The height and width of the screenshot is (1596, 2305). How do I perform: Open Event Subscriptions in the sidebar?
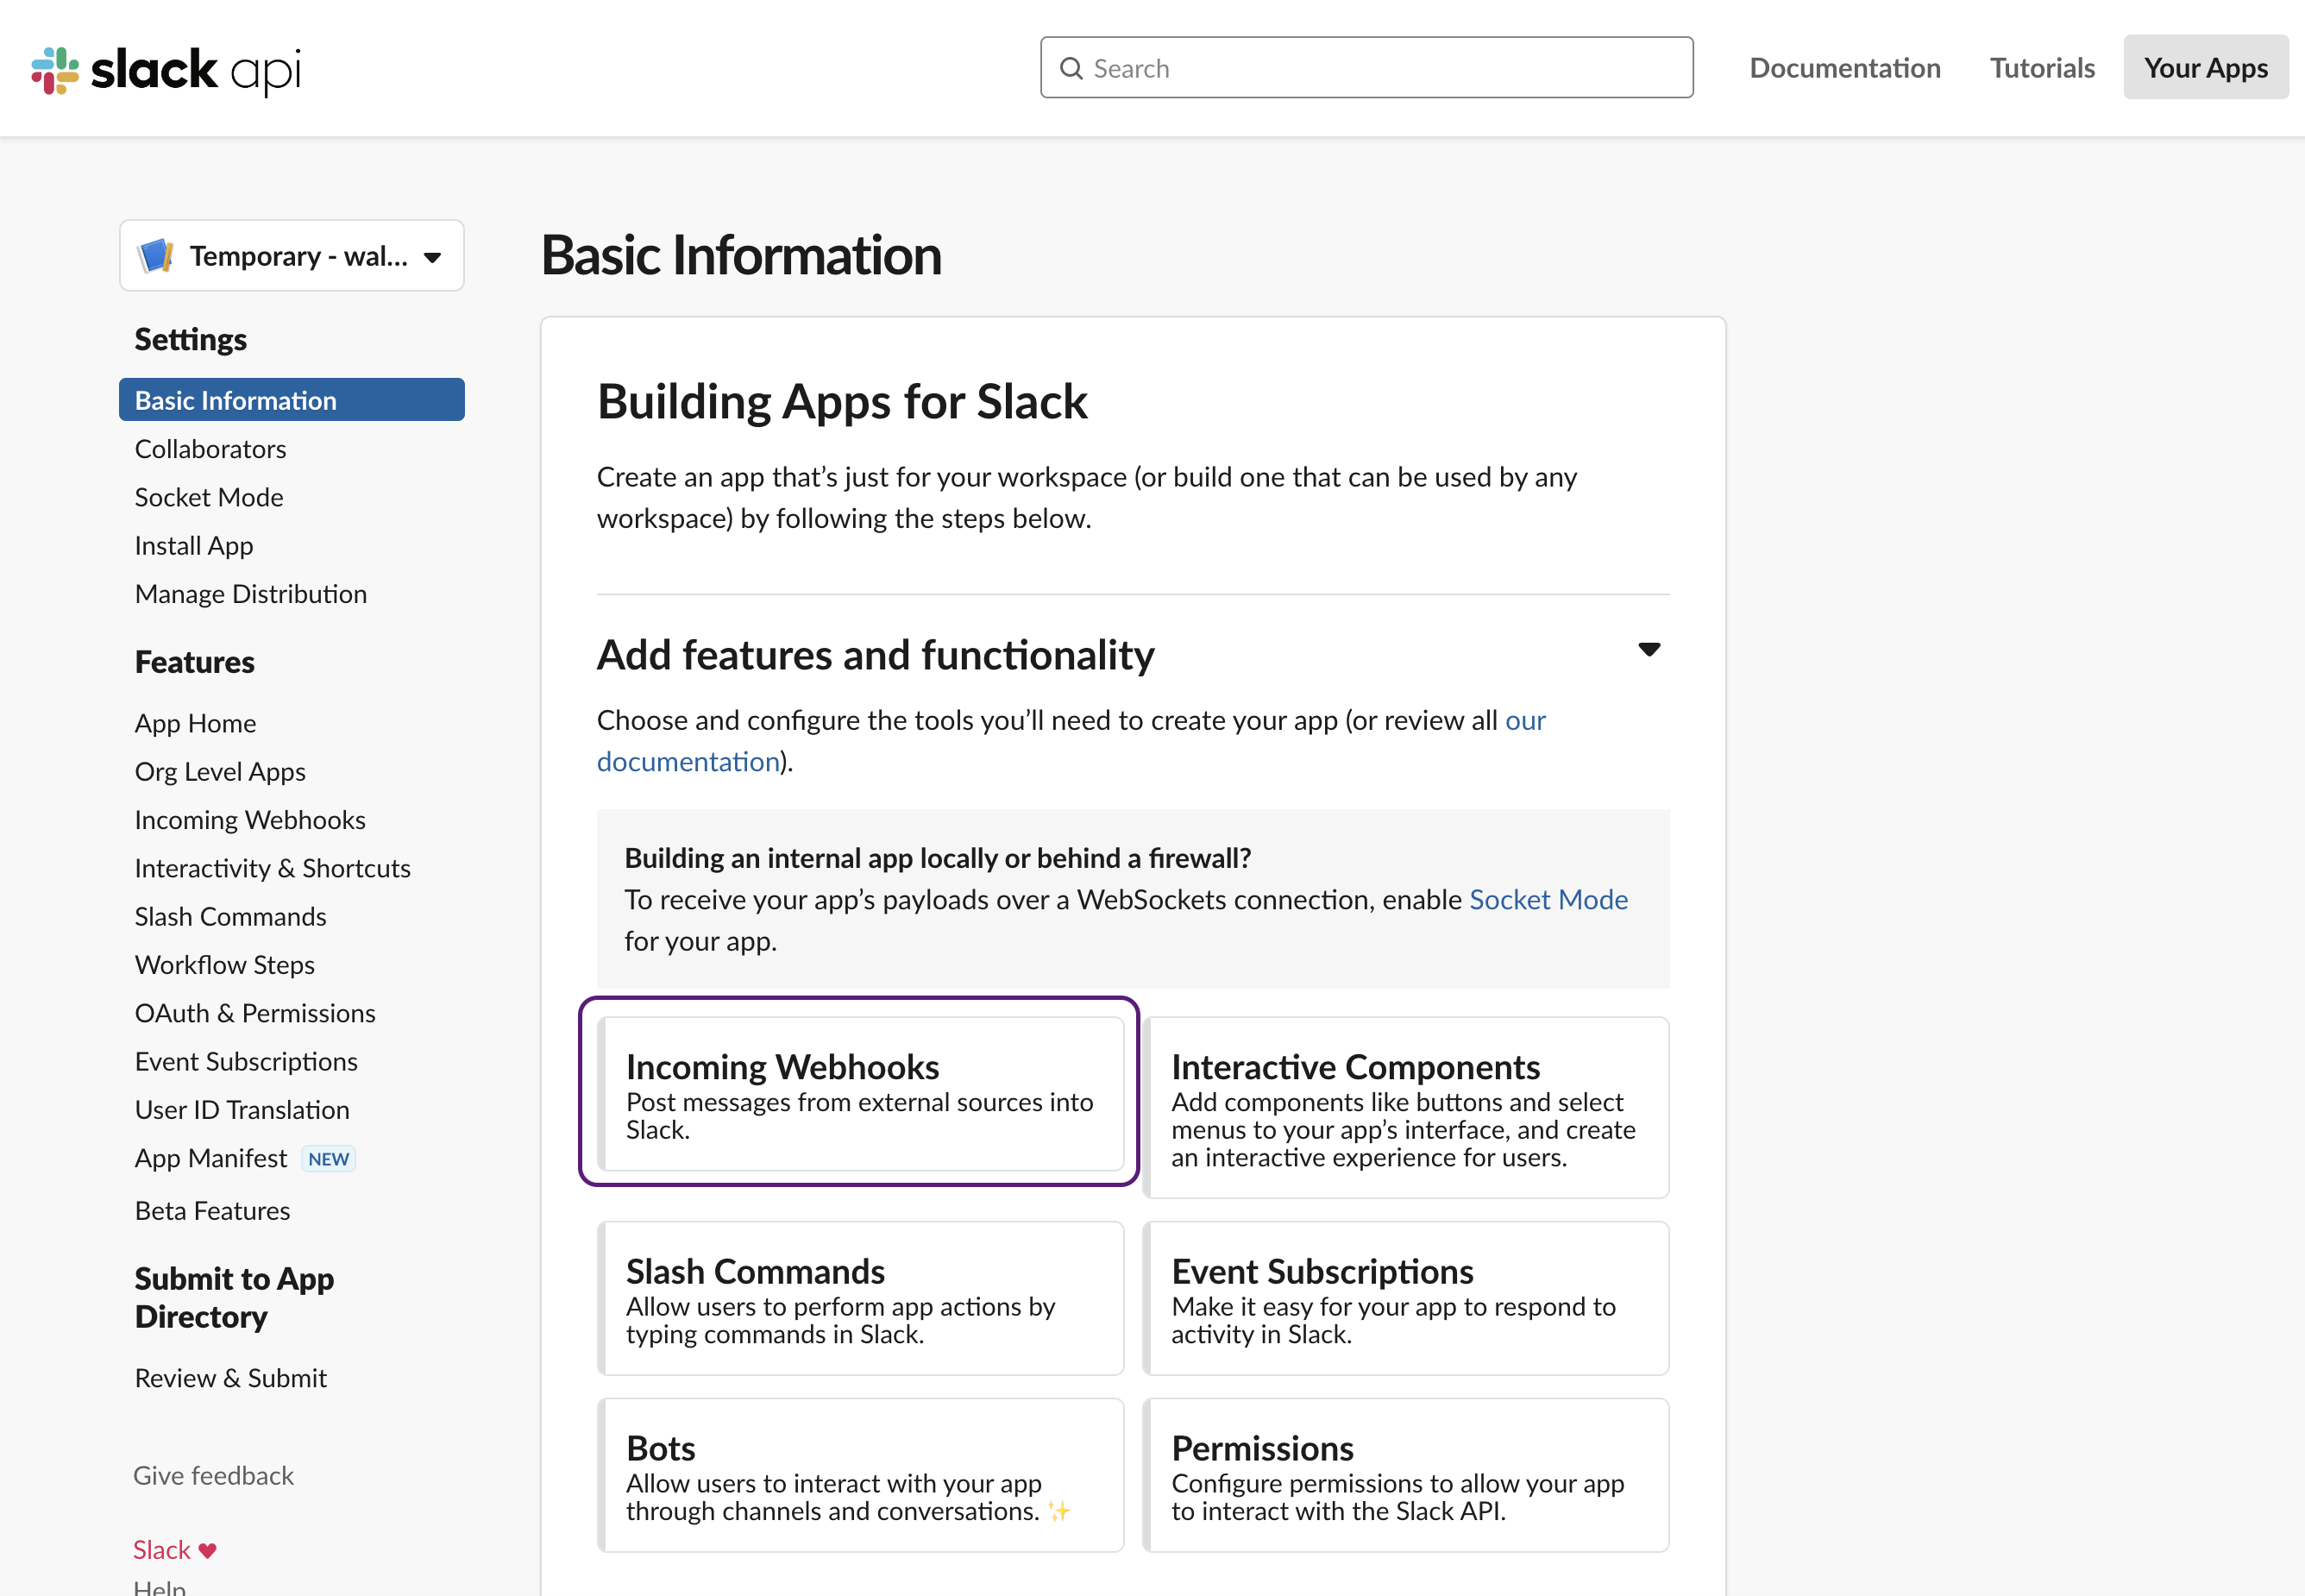(246, 1062)
